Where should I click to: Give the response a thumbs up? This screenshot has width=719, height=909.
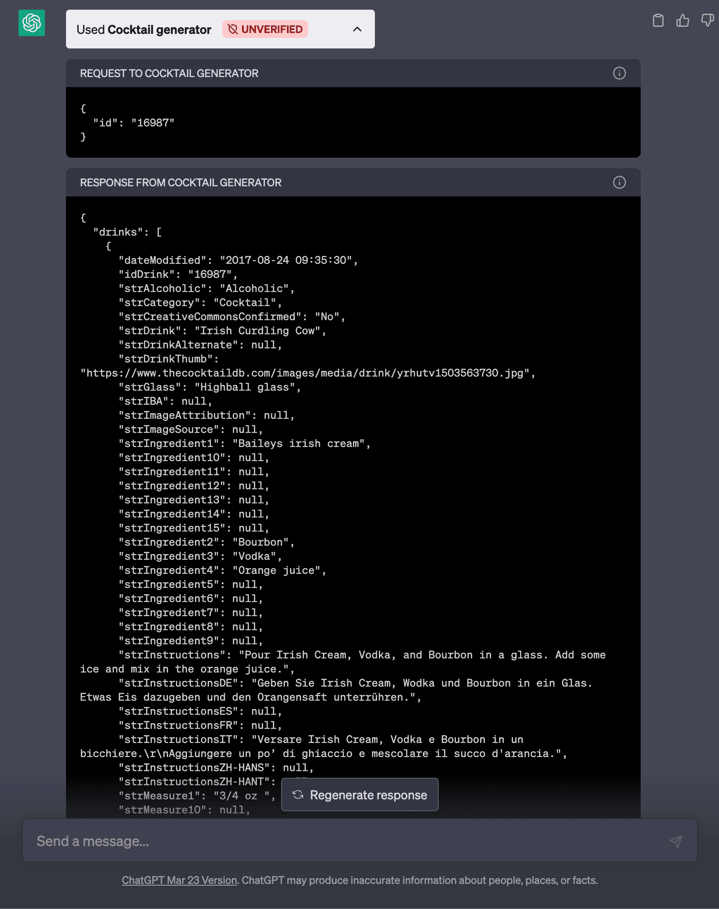click(x=682, y=21)
